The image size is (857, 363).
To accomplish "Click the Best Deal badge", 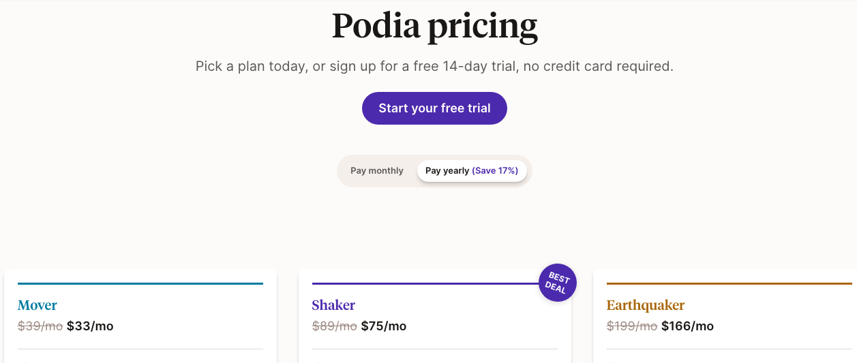I will 557,282.
